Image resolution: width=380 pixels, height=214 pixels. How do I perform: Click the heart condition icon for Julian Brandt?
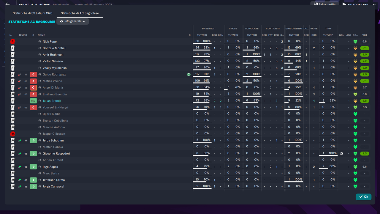point(355,101)
